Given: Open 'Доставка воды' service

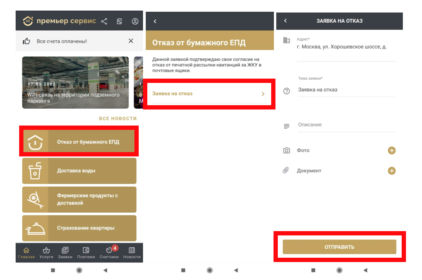Looking at the screenshot, I should 79,171.
